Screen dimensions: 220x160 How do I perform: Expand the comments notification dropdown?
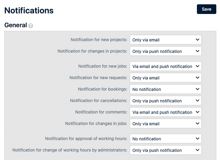click(165, 112)
